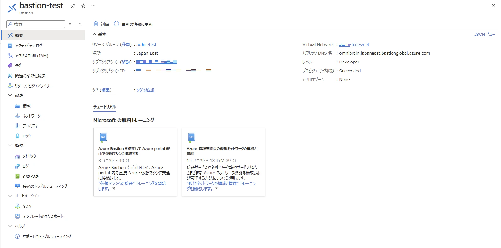Click the purple タグ tag icon
This screenshot has height=248, width=501.
tap(10, 66)
